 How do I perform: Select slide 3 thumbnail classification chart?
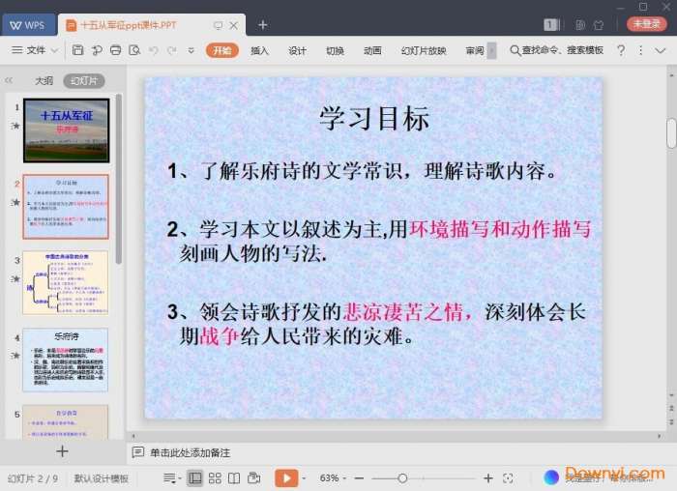coord(66,283)
